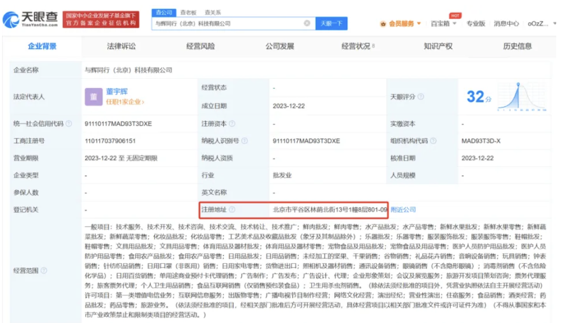Expand the oOzZ user account menu

tap(542, 24)
